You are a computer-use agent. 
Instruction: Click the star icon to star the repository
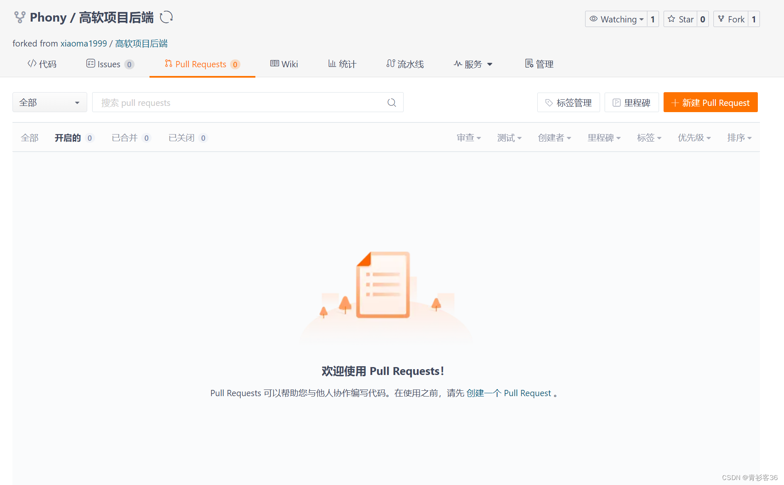[x=672, y=19]
